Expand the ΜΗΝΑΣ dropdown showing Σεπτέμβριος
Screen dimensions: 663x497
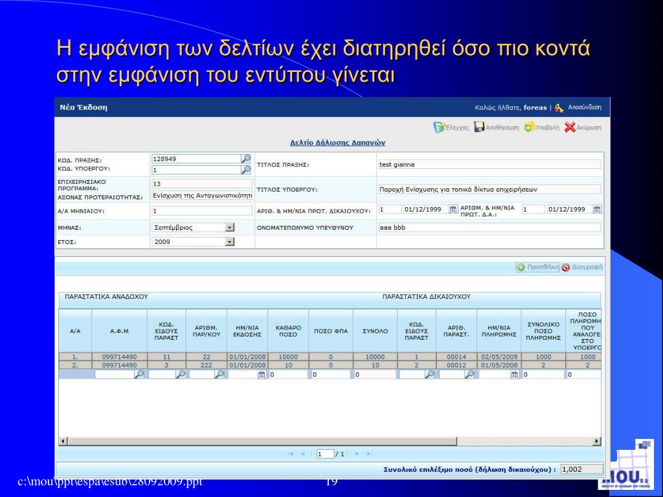230,227
